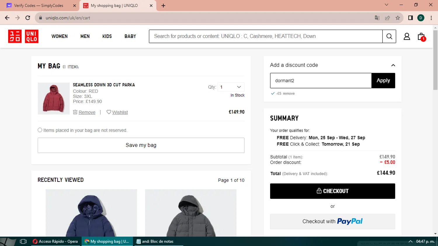Viewport: 438px width, 246px height.
Task: Click the taskbar clock
Action: (x=425, y=241)
